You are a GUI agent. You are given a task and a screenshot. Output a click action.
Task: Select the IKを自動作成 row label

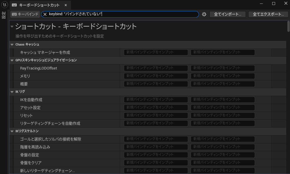coord(31,100)
